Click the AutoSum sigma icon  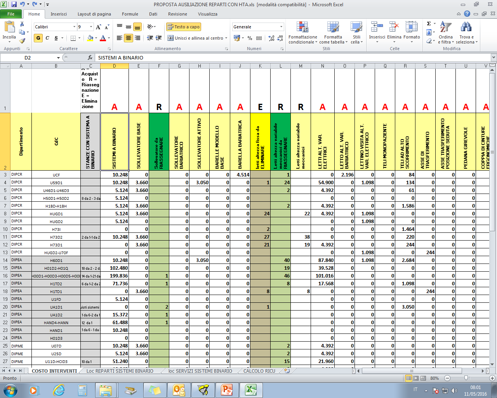coord(429,24)
